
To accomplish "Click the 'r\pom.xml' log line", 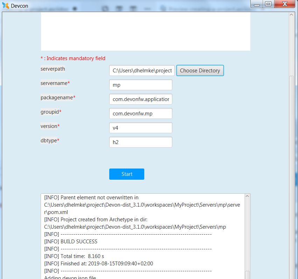I will tap(56, 212).
